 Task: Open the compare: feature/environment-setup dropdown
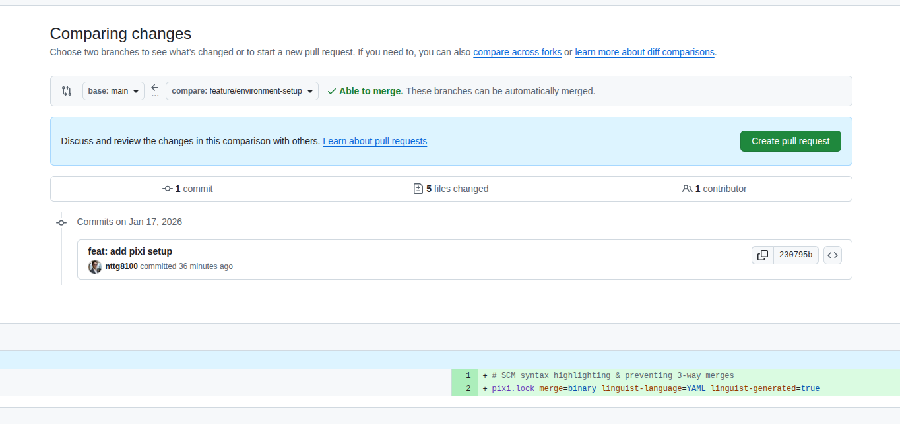(x=241, y=91)
